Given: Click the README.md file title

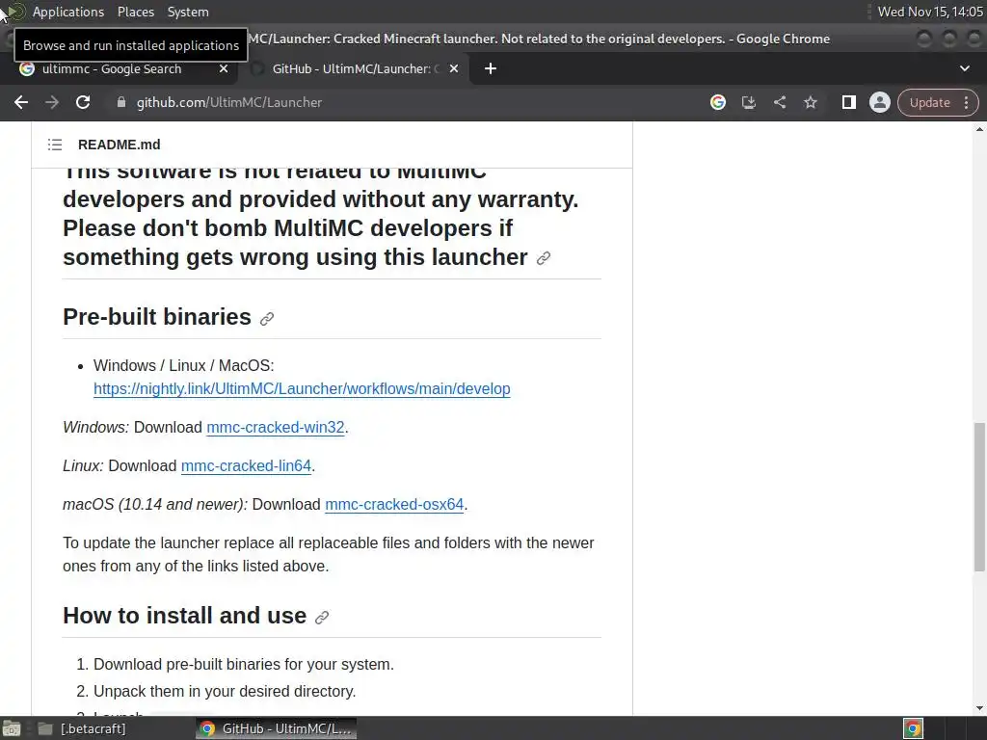Looking at the screenshot, I should (119, 145).
